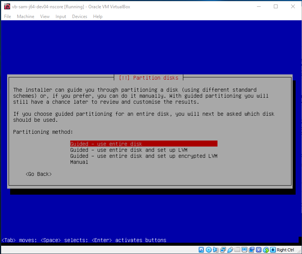Click the hard disk activity icon

[x=201, y=250]
